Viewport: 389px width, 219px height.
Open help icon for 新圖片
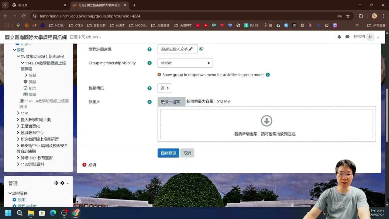click(x=150, y=102)
